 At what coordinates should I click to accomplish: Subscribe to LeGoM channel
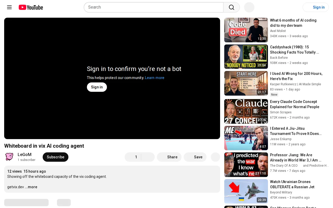click(55, 157)
